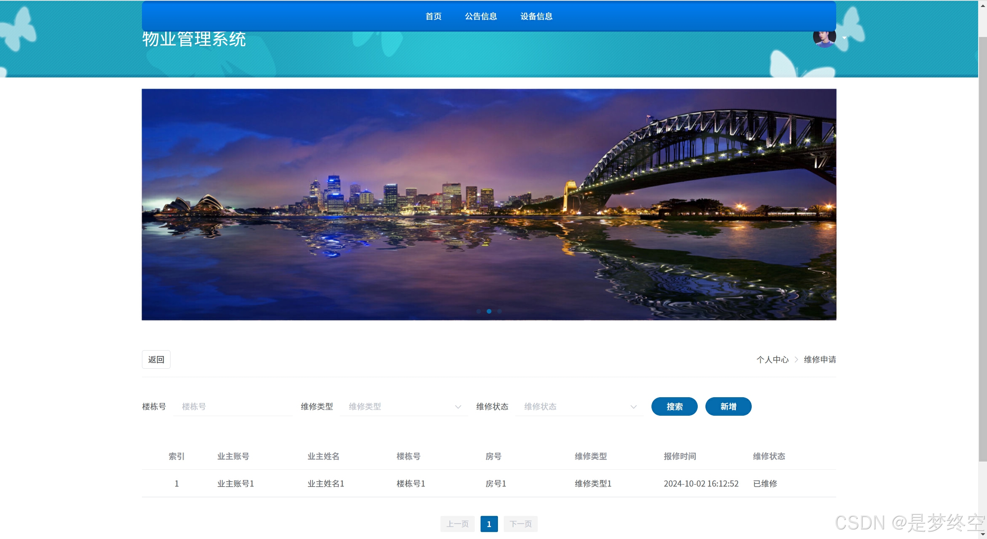Click the Sydney harbour banner image
This screenshot has height=539, width=987.
[489, 204]
